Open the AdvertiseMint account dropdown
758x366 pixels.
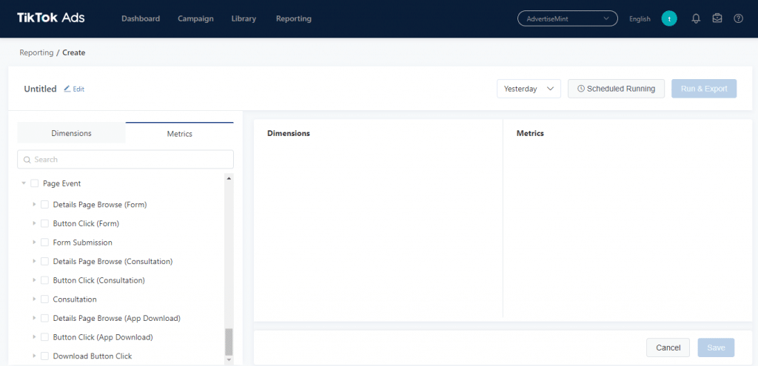567,18
